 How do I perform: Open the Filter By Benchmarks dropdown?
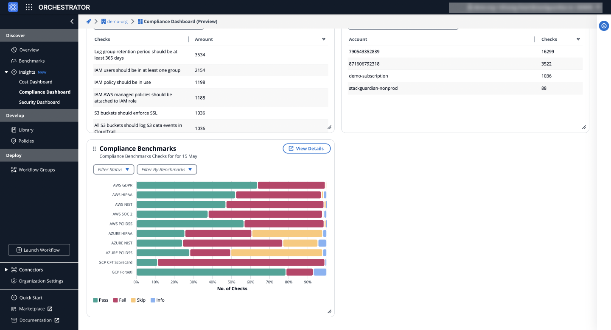pyautogui.click(x=166, y=169)
